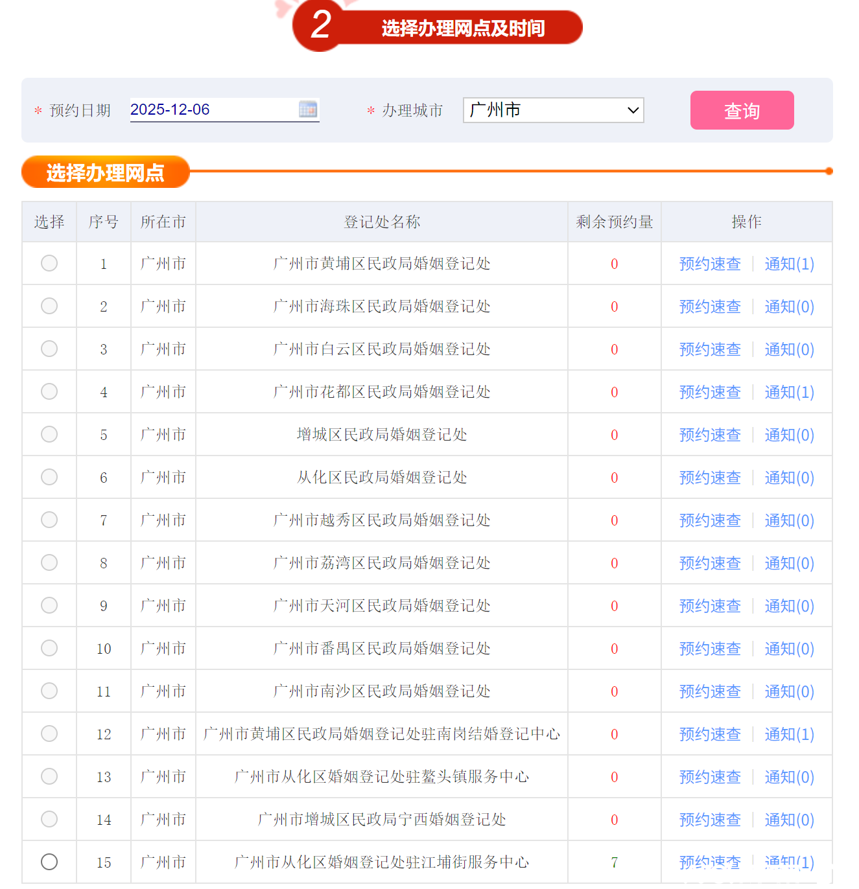Select radio for 天河区民政局婚姻登记处
Image resolution: width=859 pixels, height=889 pixels.
click(49, 605)
